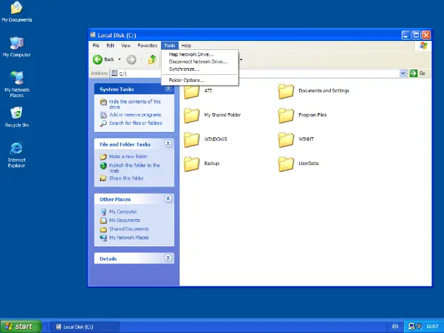Click the Windows flag logo in menu bar
The height and width of the screenshot is (333, 444).
424,46
